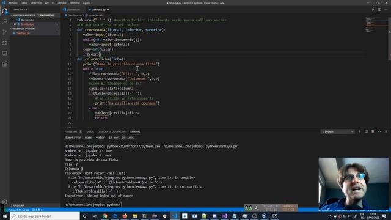The image size is (391, 220).
Task: Place cursor on line 'casilla=fila*3+columna'
Action: point(111,88)
